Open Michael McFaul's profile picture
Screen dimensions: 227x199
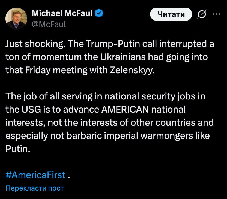click(16, 19)
